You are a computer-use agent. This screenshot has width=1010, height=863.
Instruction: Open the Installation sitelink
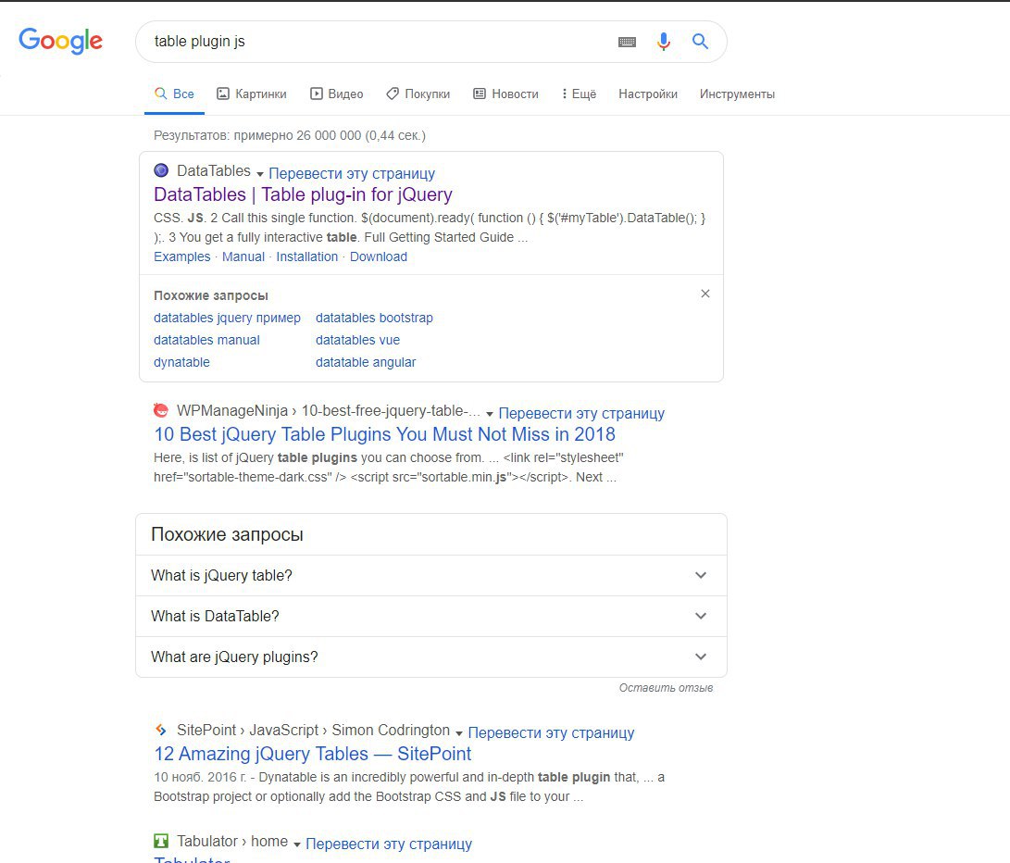click(306, 256)
